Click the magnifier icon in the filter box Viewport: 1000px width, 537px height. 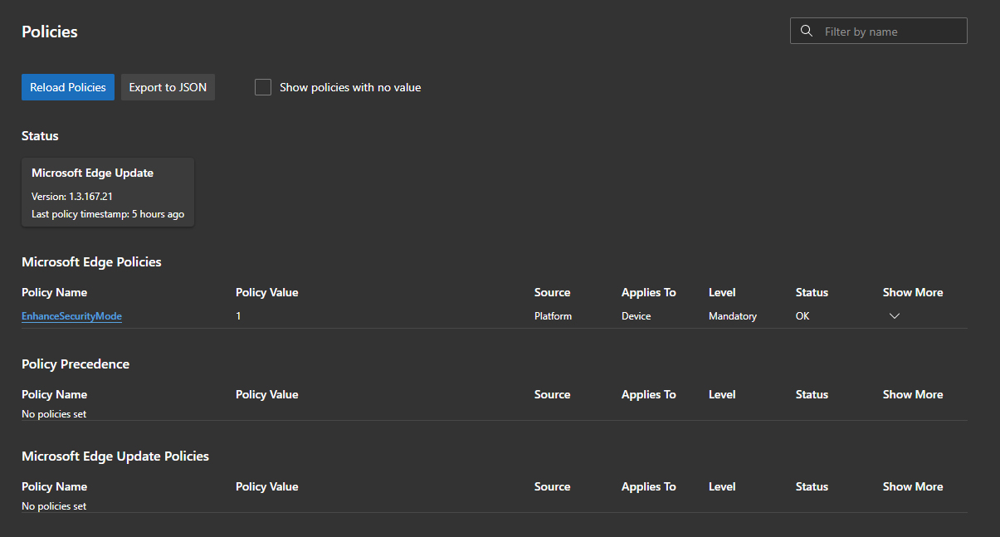[806, 32]
